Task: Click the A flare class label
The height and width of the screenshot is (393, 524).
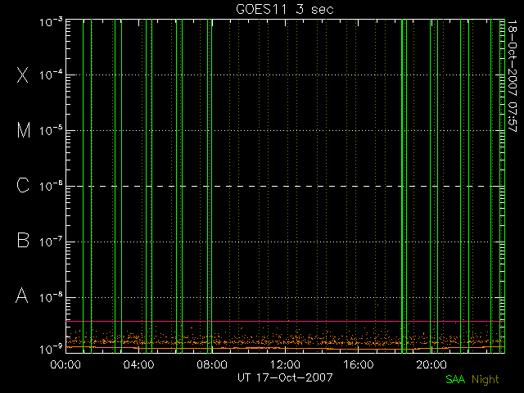Action: coord(22,296)
